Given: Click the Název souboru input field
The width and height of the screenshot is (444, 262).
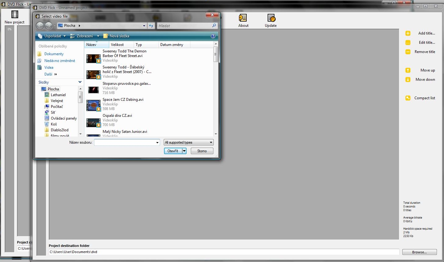Looking at the screenshot, I should [125, 142].
